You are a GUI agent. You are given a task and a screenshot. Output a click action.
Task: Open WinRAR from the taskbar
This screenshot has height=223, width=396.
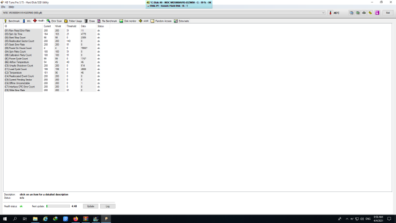pos(85,219)
